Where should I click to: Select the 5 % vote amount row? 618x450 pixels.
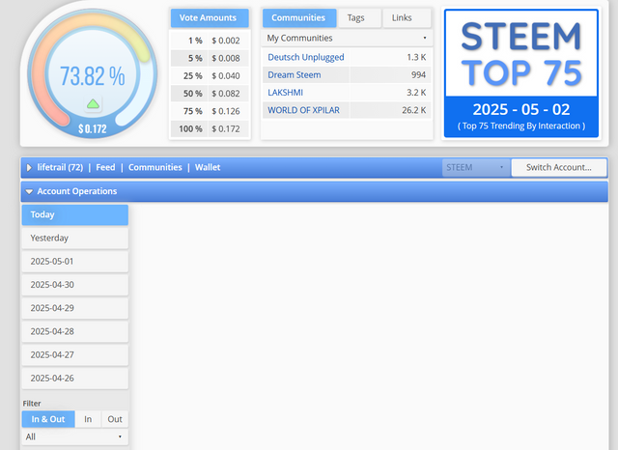210,58
